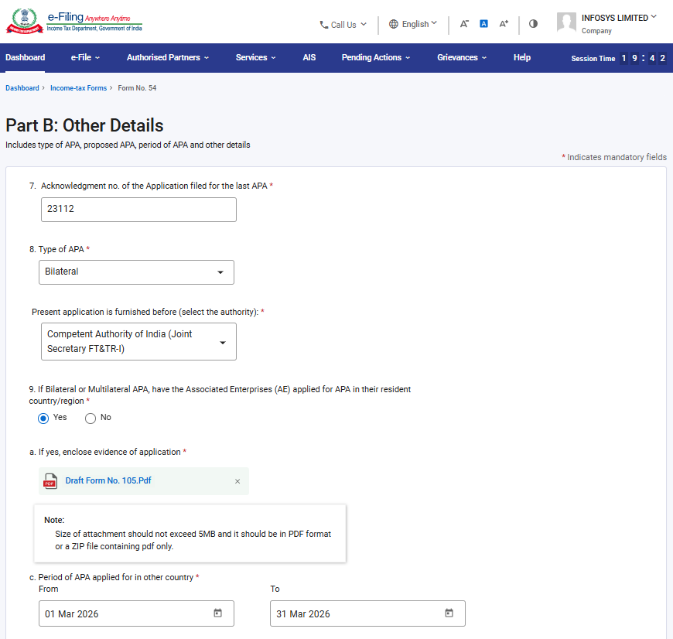
Task: Remove Draft Form No. 105.Pdf attachment
Action: pos(237,481)
